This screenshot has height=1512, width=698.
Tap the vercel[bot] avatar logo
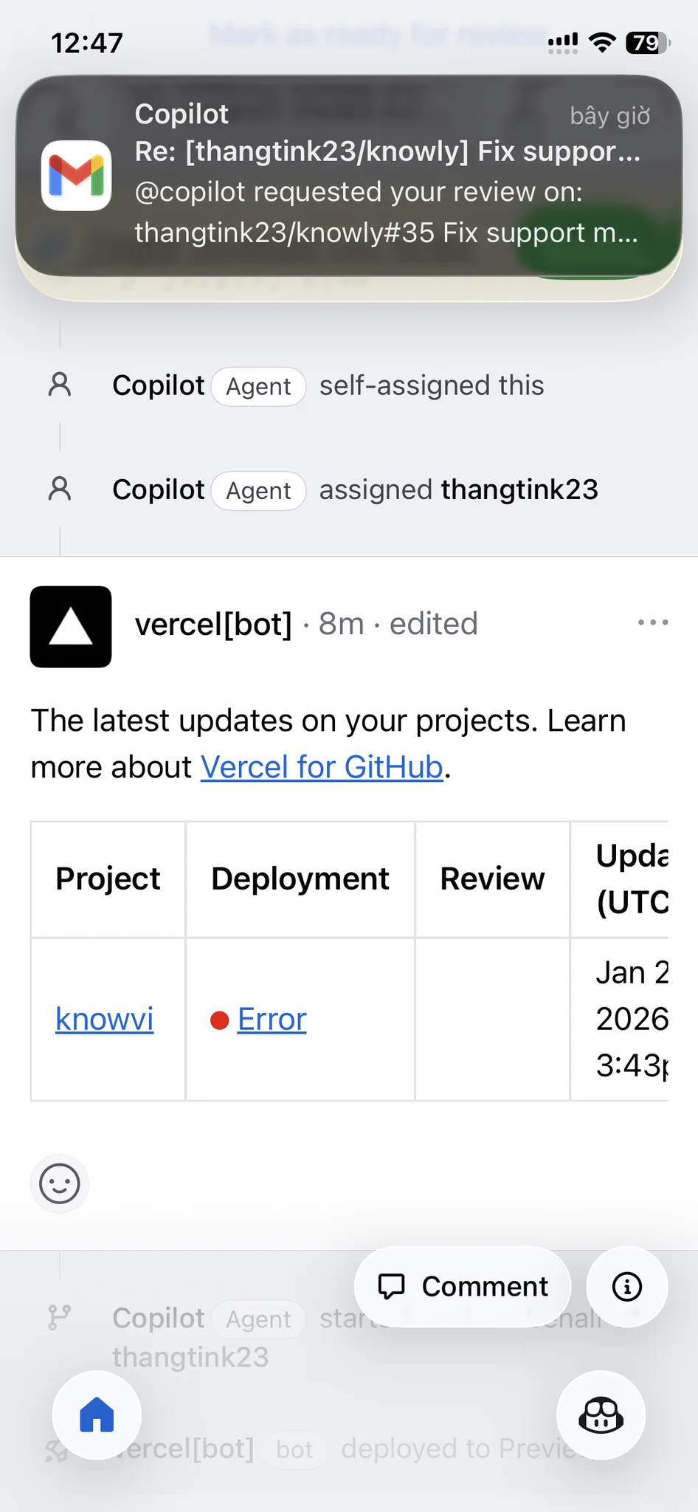click(x=71, y=627)
